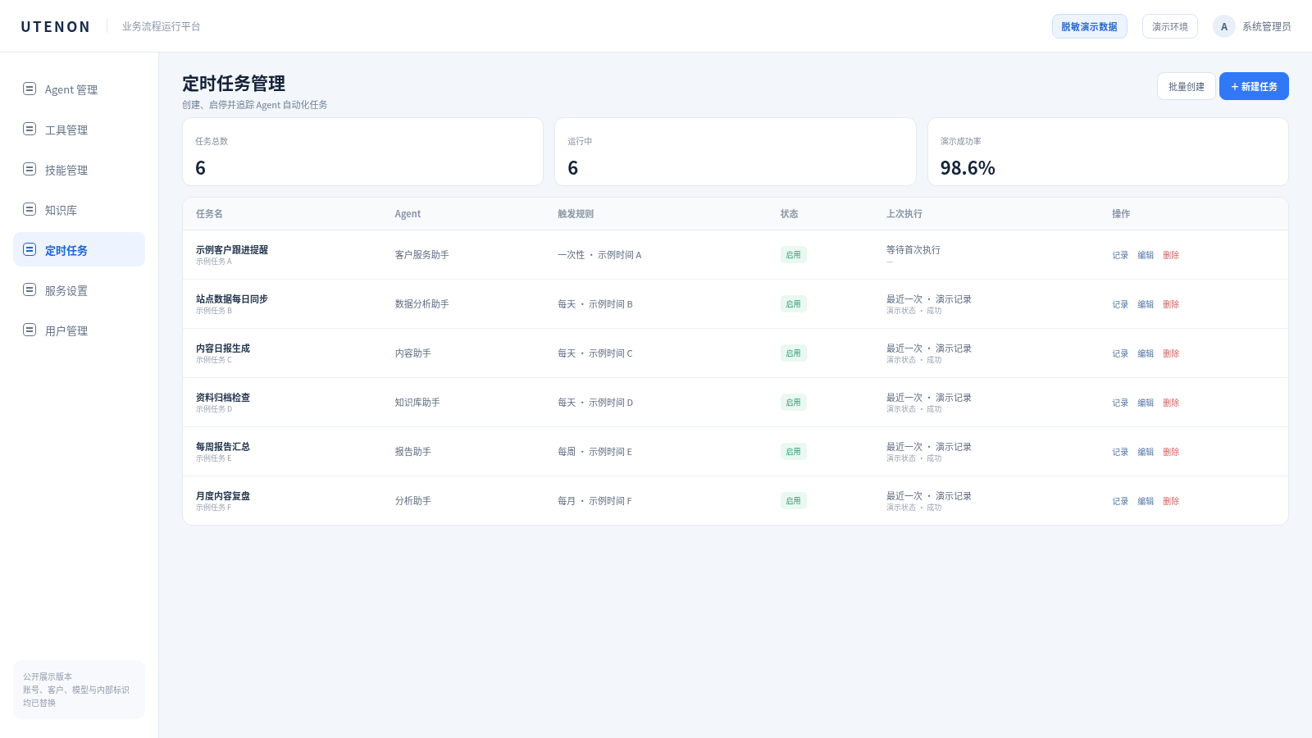Click the 新建任务 button
This screenshot has height=738, width=1312.
1254,86
